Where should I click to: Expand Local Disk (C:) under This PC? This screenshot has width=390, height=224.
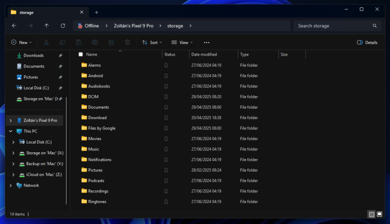pos(13,142)
